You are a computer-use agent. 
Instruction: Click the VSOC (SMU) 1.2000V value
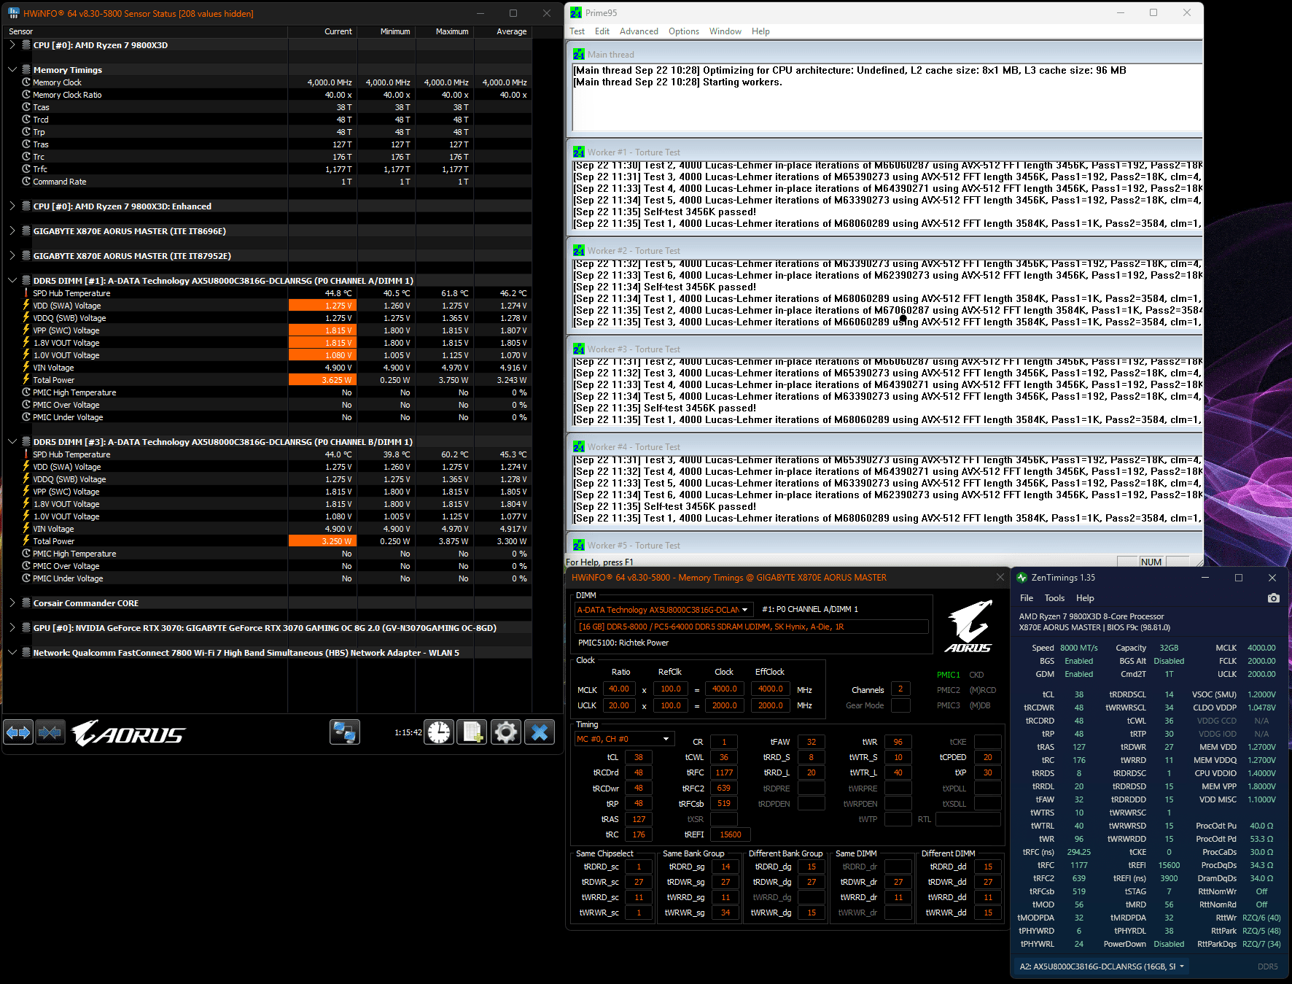pos(1261,694)
